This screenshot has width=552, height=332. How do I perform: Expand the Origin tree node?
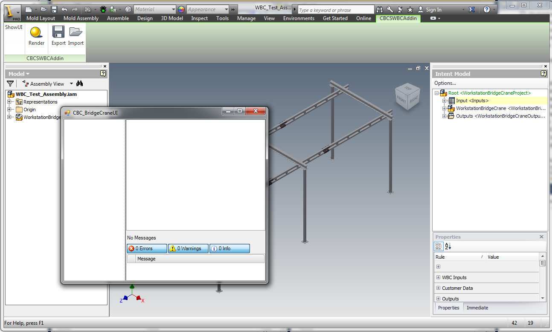[x=10, y=110]
